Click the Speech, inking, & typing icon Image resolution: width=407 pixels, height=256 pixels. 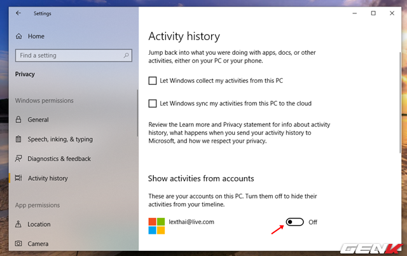click(18, 139)
